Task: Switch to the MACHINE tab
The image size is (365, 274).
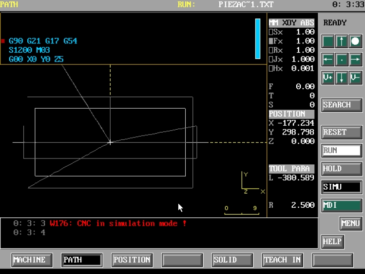Action: pyautogui.click(x=29, y=260)
